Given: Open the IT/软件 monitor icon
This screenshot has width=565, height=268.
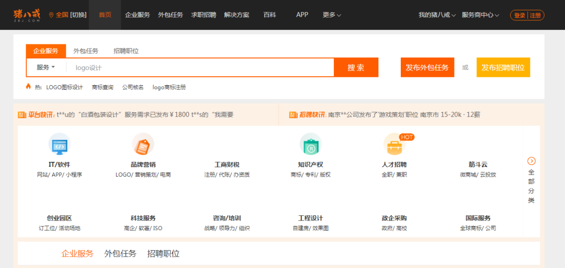Looking at the screenshot, I should [x=60, y=144].
